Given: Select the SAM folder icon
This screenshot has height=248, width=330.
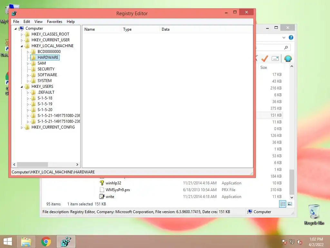Looking at the screenshot, I should pos(34,63).
